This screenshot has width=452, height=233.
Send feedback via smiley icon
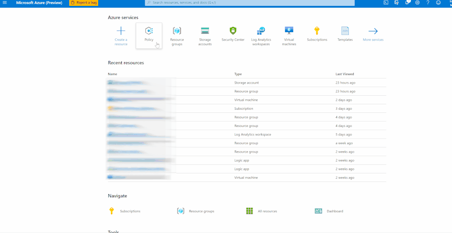[x=438, y=3]
